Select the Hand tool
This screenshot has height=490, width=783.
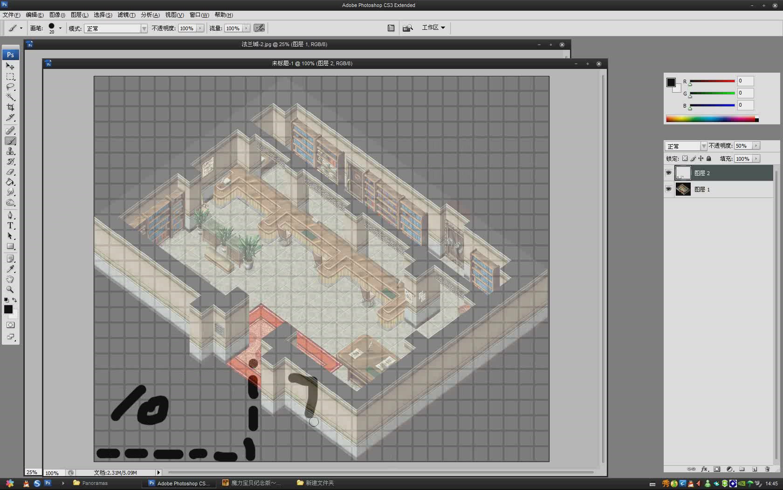coord(10,279)
